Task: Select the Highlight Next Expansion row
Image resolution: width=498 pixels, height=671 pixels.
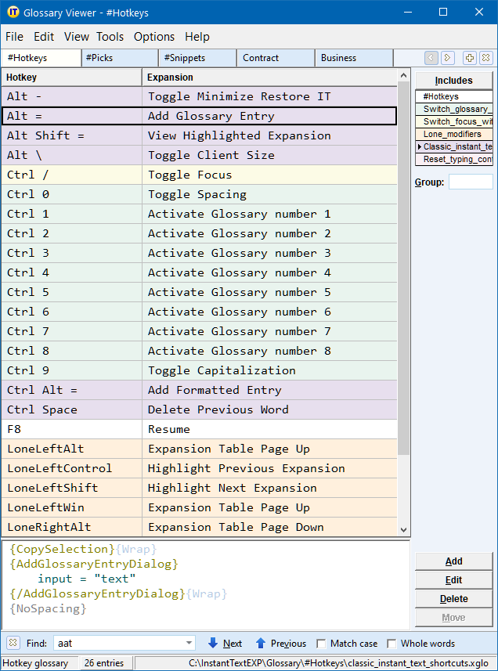Action: click(200, 488)
